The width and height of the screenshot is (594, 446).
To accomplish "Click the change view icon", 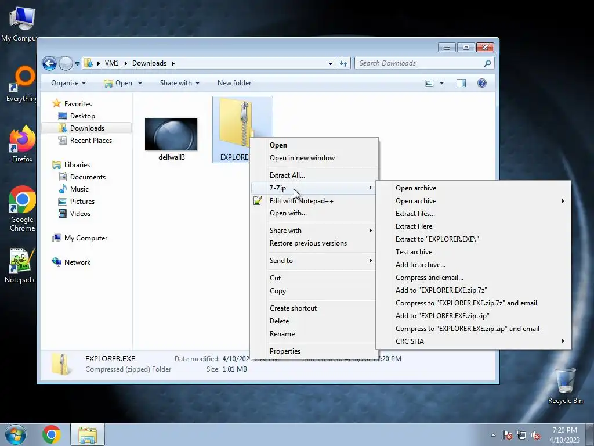I will click(429, 83).
